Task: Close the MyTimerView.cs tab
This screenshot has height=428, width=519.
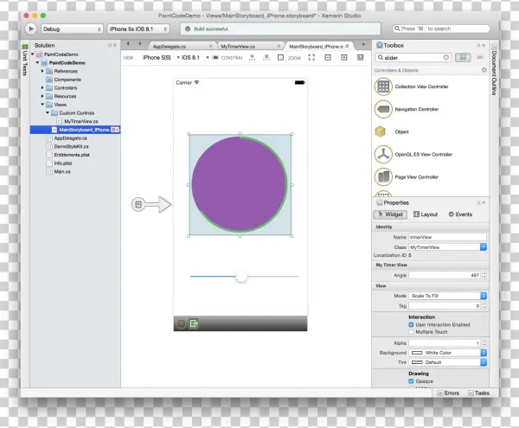Action: [x=279, y=47]
